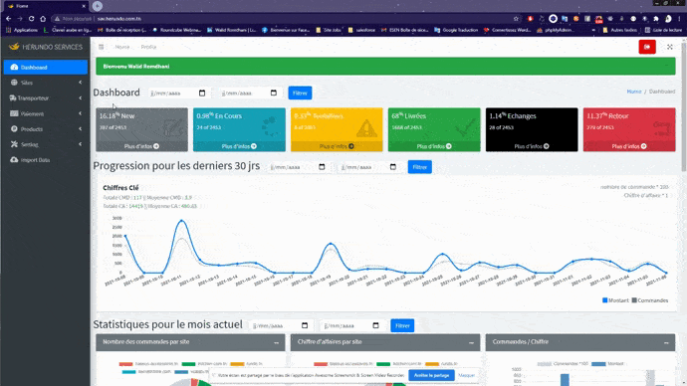Open calendar picker of Progression start date
The height and width of the screenshot is (386, 687).
322,167
